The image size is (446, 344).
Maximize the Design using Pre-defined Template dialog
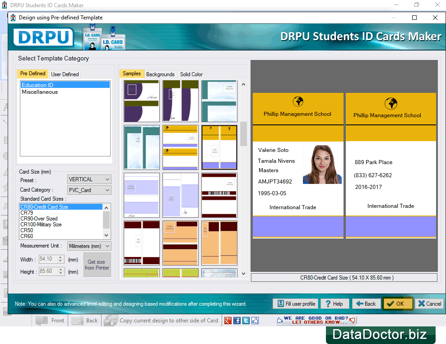tap(414, 18)
